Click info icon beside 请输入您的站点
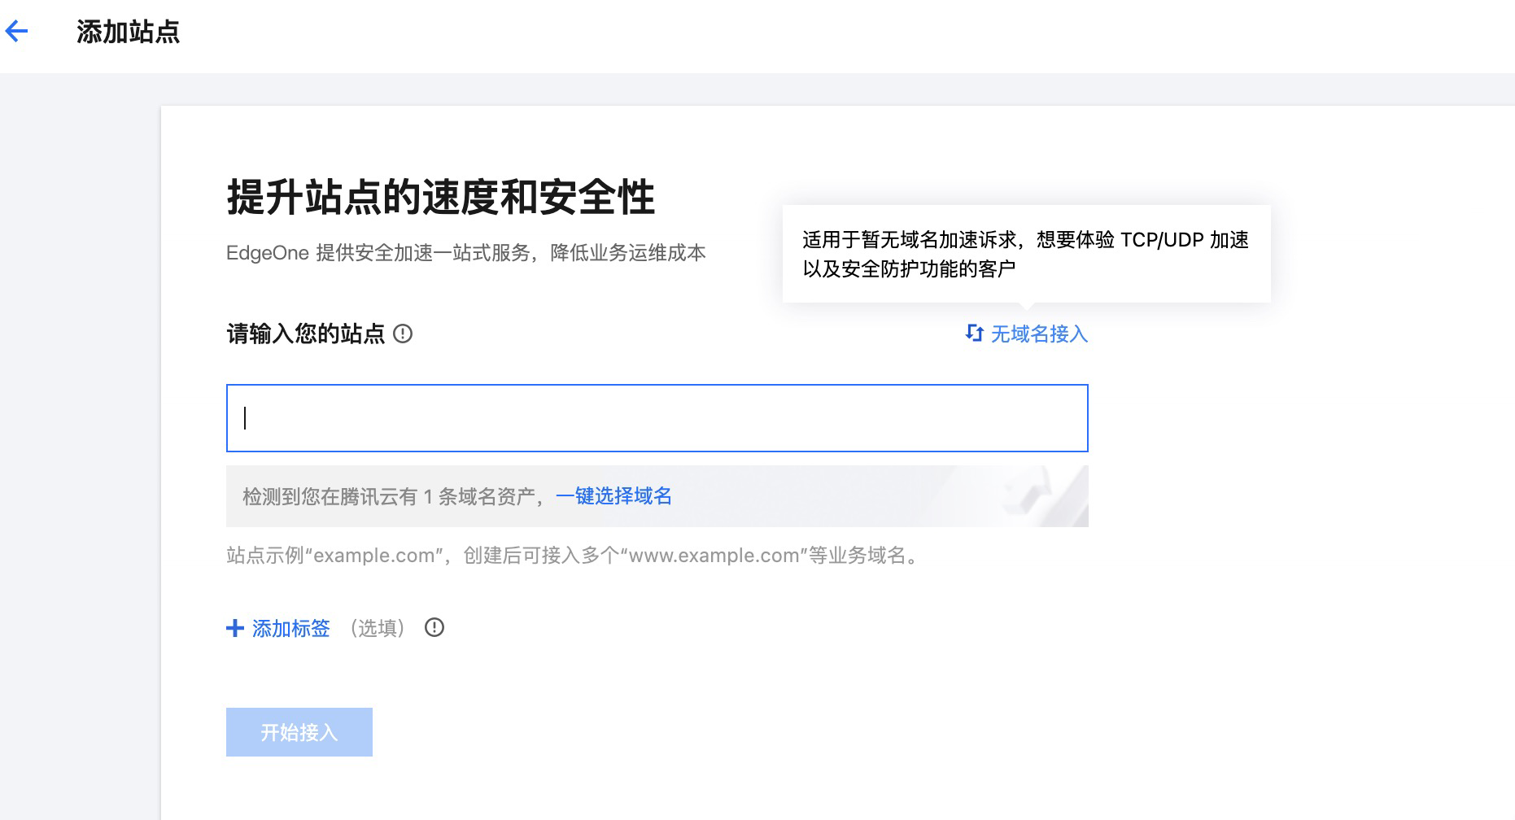1515x820 pixels. [403, 334]
